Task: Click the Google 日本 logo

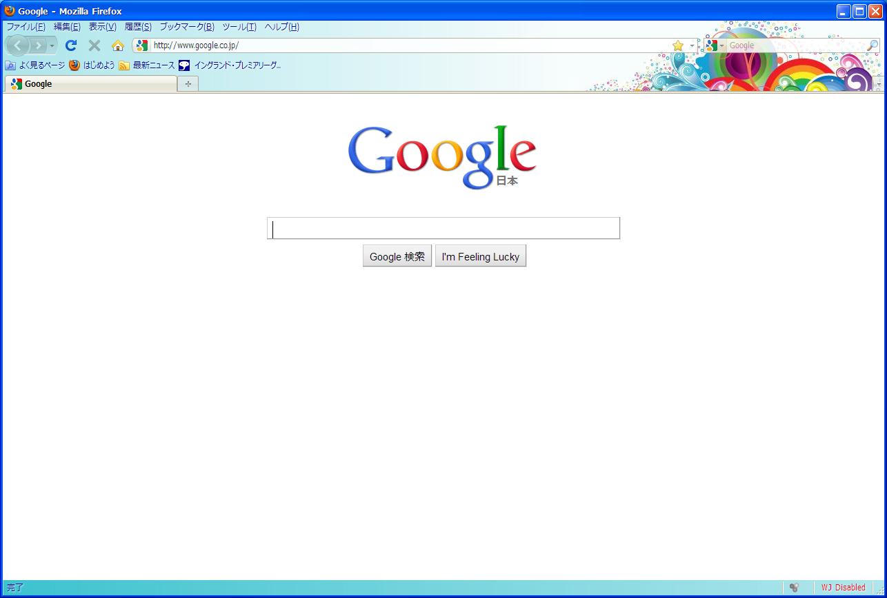Action: (442, 157)
